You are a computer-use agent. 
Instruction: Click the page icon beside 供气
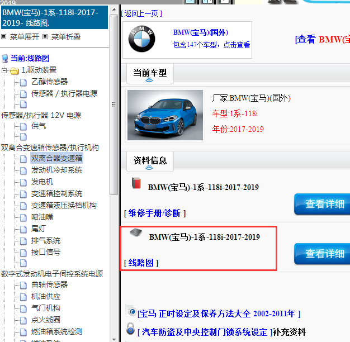(23, 126)
